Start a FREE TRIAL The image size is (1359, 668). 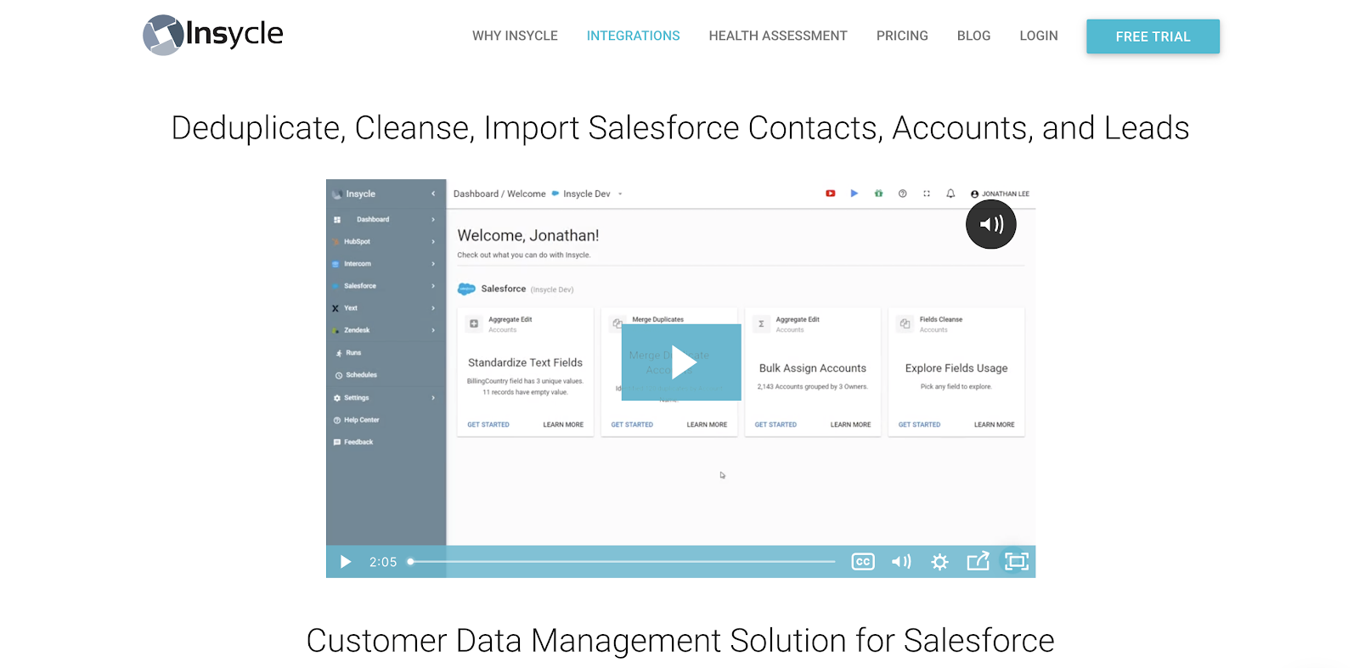(x=1153, y=36)
